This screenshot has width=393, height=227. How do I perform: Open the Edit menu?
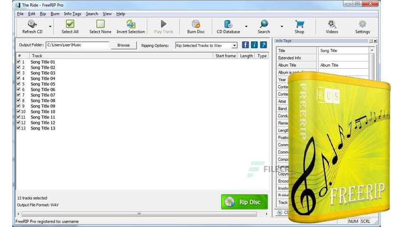pos(31,14)
